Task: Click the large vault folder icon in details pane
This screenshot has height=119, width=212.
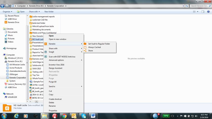Action: point(7,108)
